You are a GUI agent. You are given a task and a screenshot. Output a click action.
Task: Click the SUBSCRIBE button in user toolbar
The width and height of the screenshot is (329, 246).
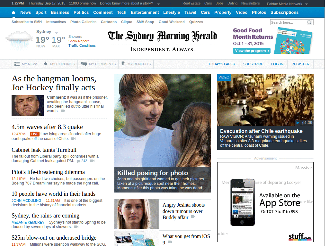click(253, 64)
